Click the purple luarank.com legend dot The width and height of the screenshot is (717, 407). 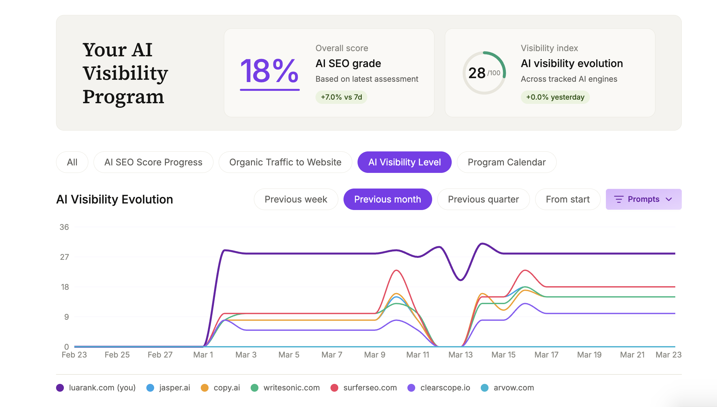60,387
